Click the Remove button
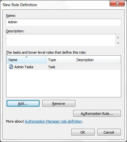Viewport: 127px width, 142px height. tap(59, 104)
